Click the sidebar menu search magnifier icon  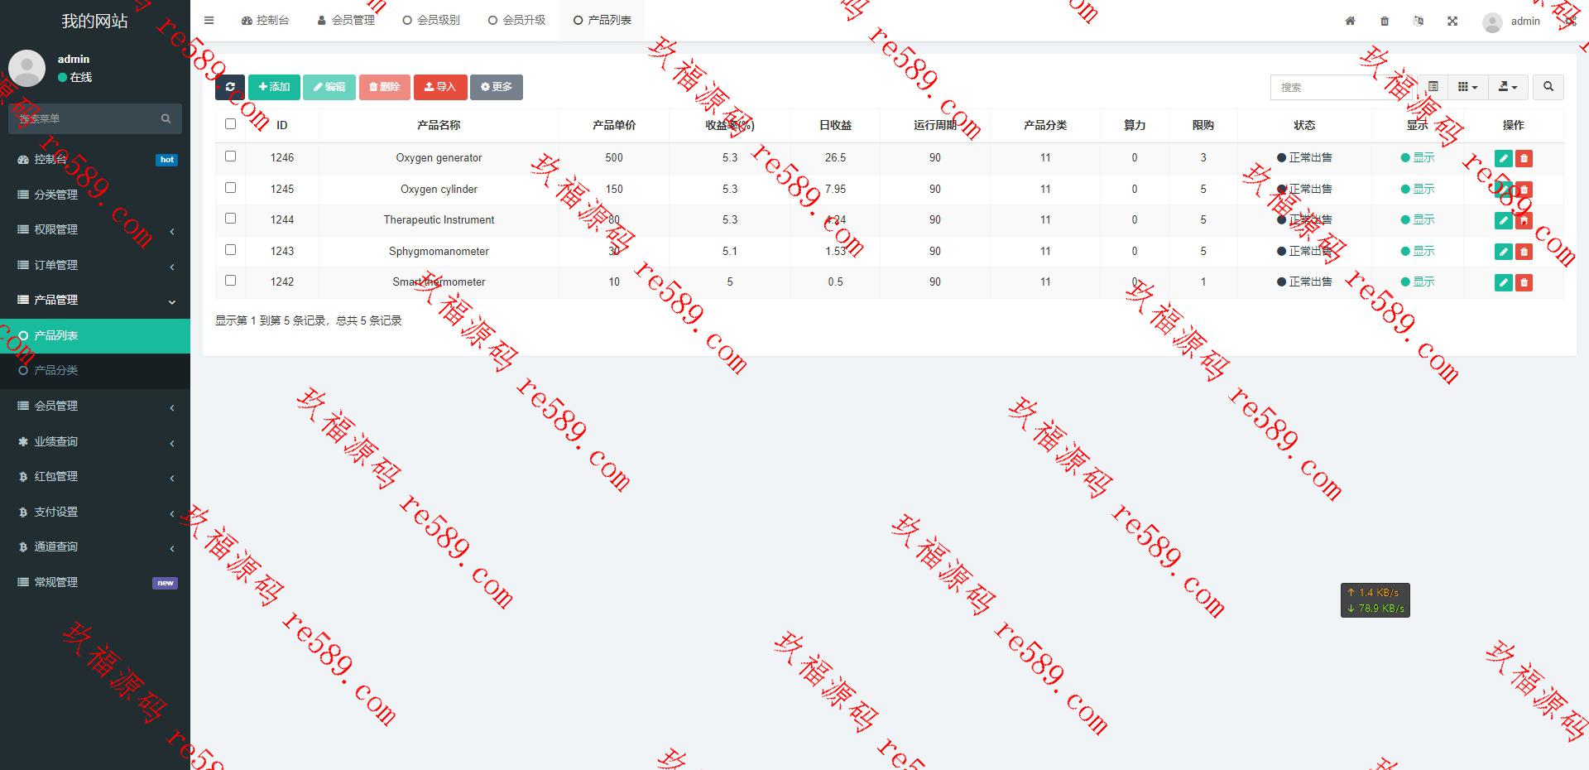(166, 118)
